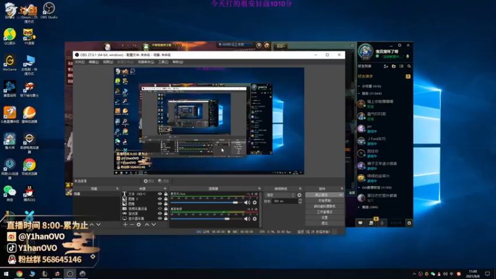The image size is (496, 279).
Task: Launch the WeGame desktop shortcut
Action: pyautogui.click(x=10, y=63)
